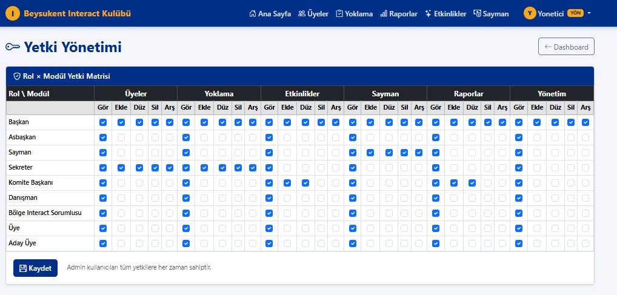Image resolution: width=617 pixels, height=295 pixels.
Task: Click the Beysukent Interact Kulübü brand link
Action: [x=77, y=13]
